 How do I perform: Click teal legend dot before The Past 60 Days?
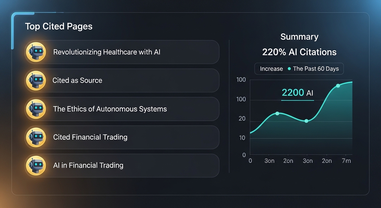pyautogui.click(x=289, y=69)
